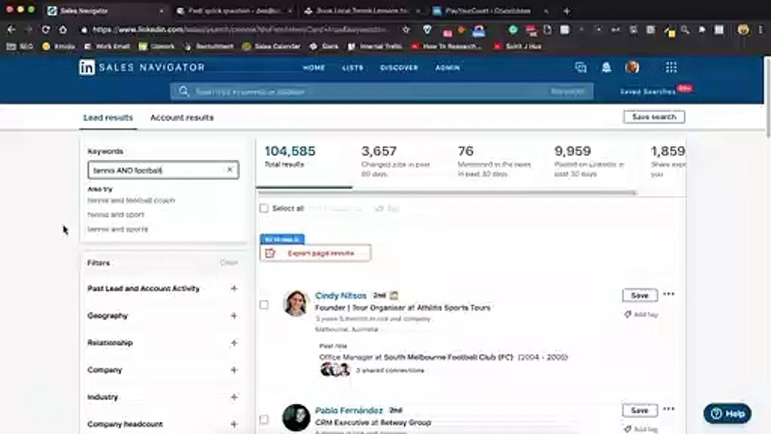Go to HOME in navigation
This screenshot has width=771, height=434.
tap(314, 68)
